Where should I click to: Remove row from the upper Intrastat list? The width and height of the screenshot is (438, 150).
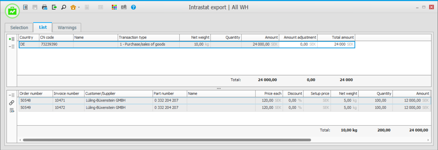(12, 47)
